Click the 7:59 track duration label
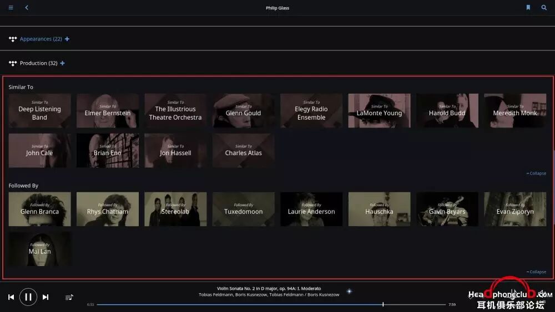The image size is (555, 312). click(452, 305)
